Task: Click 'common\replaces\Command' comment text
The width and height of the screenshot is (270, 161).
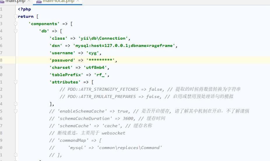Action: click(x=129, y=148)
